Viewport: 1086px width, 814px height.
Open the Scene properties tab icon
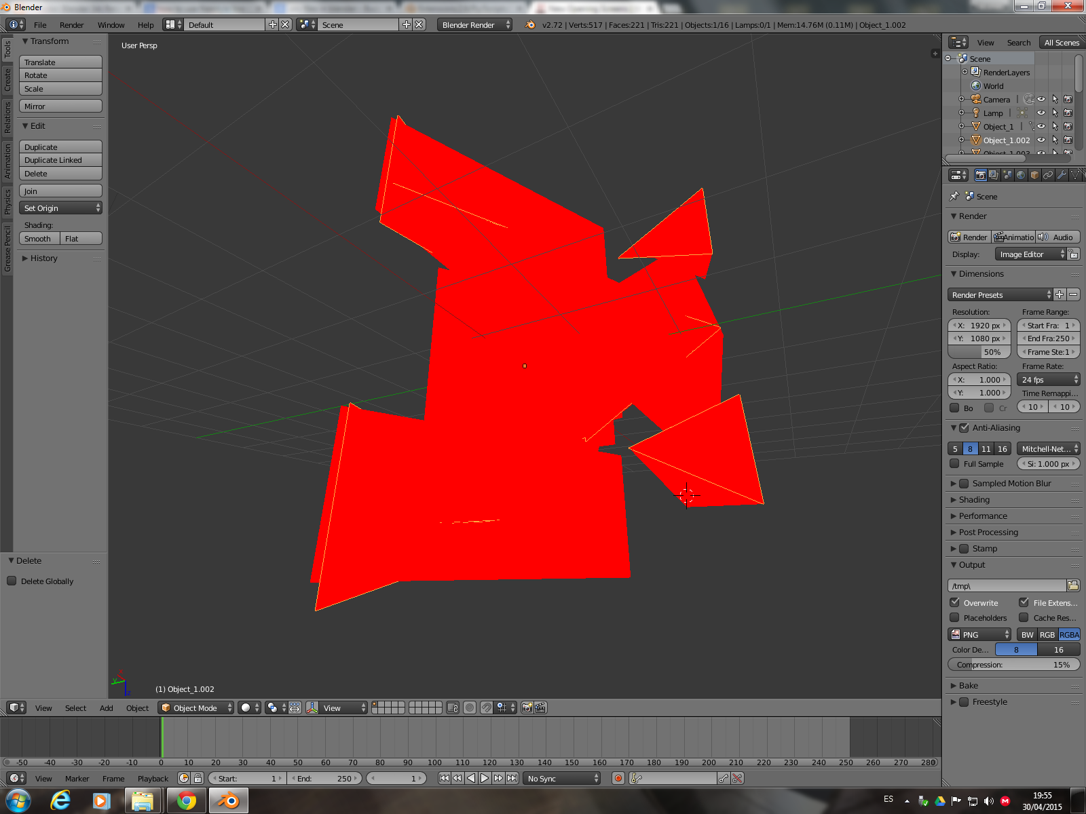click(1007, 175)
